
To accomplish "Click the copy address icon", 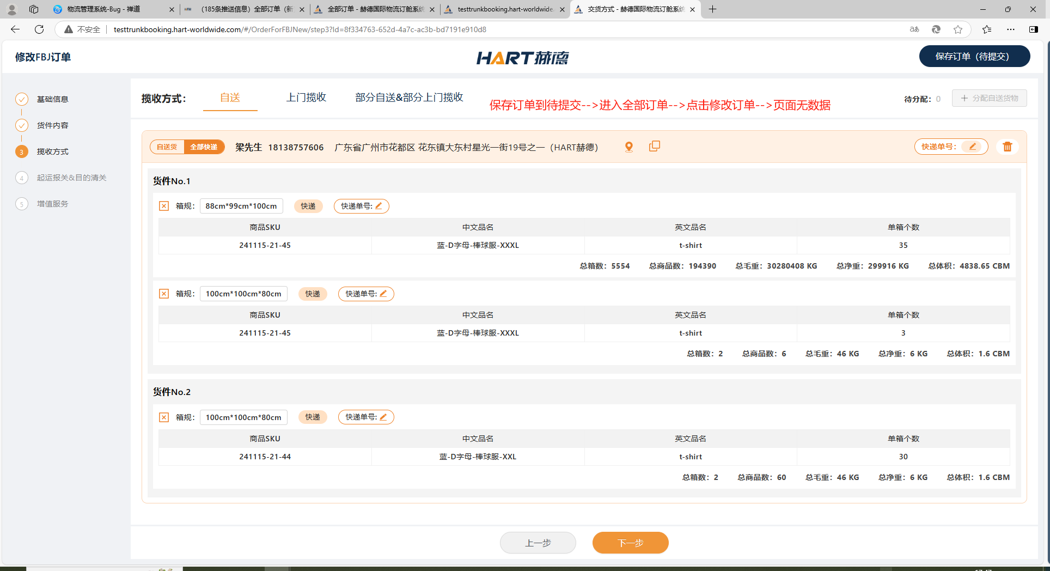I will 654,146.
